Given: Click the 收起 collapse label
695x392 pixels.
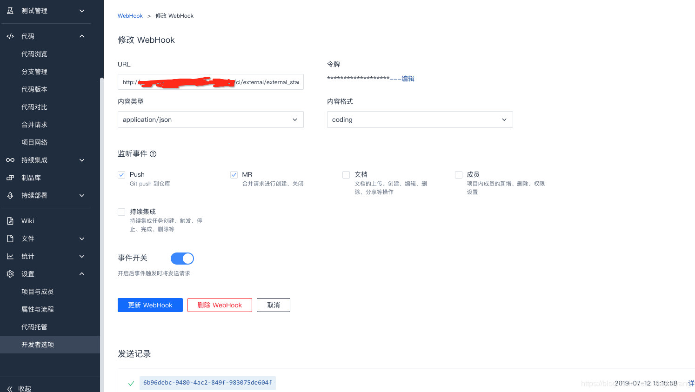Looking at the screenshot, I should click(x=25, y=389).
